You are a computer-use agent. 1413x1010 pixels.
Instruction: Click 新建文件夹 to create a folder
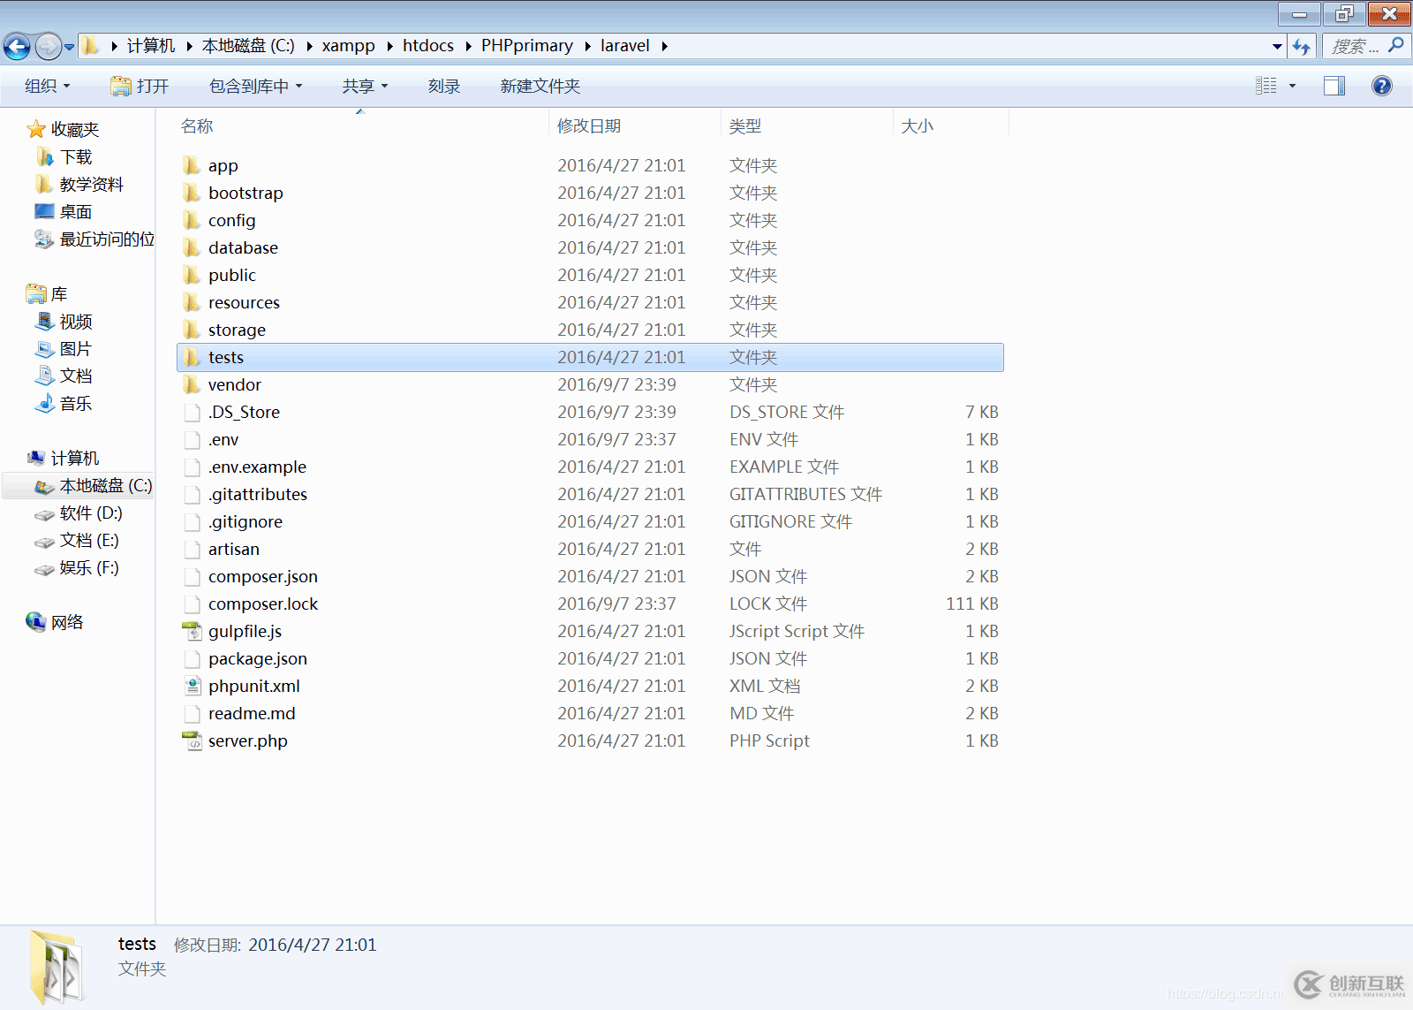540,86
